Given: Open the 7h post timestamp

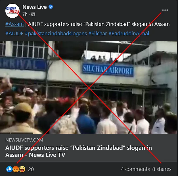Looking at the screenshot, I should 25,14.
